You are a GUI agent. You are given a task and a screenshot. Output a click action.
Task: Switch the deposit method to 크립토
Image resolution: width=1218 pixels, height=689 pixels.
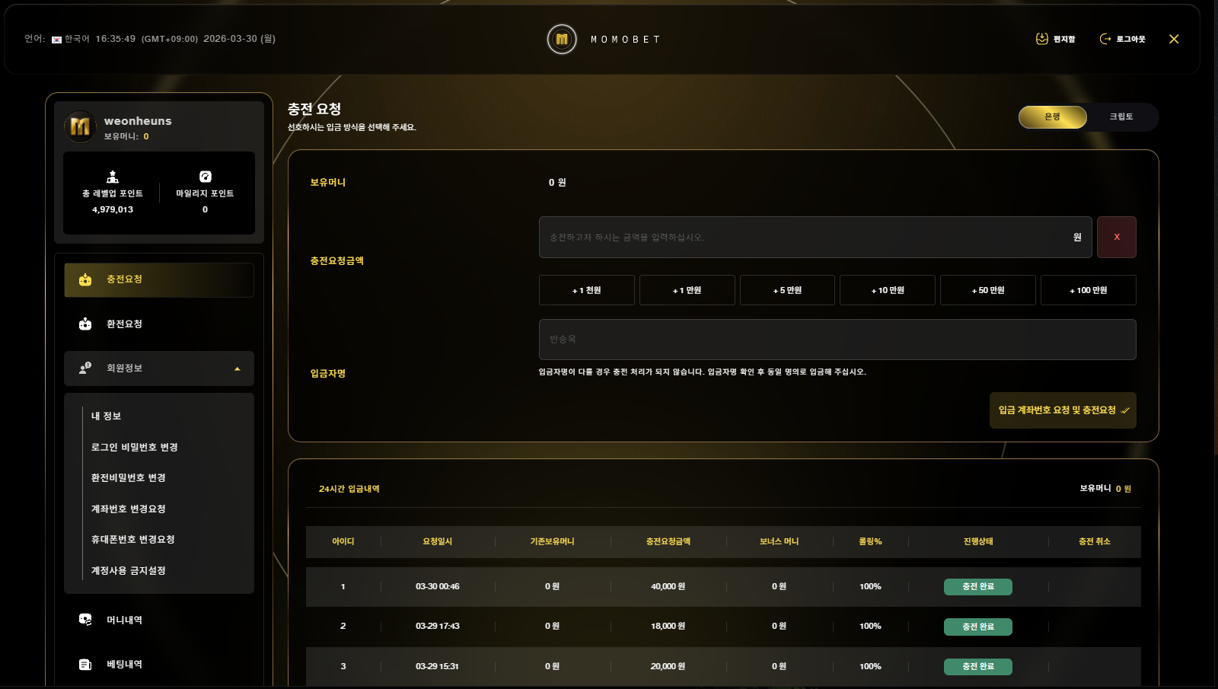pyautogui.click(x=1121, y=116)
